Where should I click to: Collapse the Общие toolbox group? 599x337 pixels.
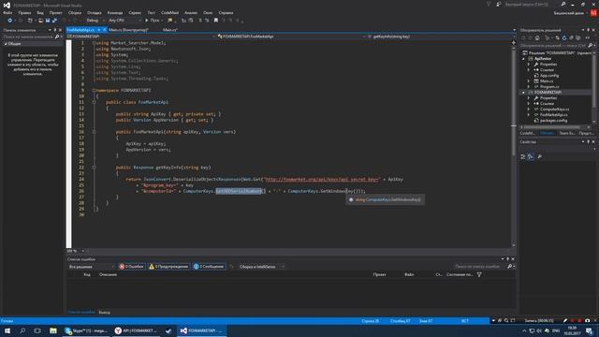pos(6,44)
